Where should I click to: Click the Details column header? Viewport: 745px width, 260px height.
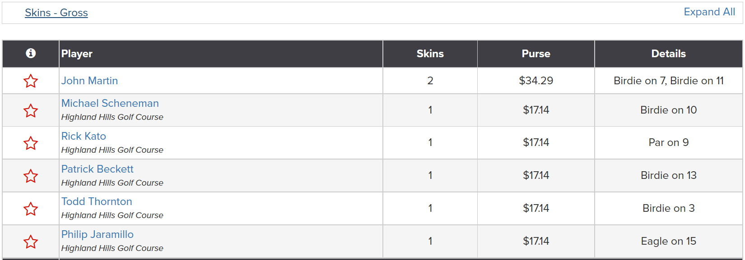coord(668,54)
